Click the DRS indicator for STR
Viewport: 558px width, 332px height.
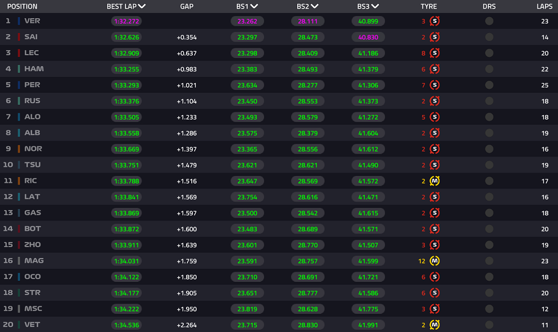pos(490,293)
